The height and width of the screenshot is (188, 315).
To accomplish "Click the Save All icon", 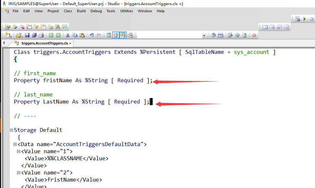I will point(34,35).
